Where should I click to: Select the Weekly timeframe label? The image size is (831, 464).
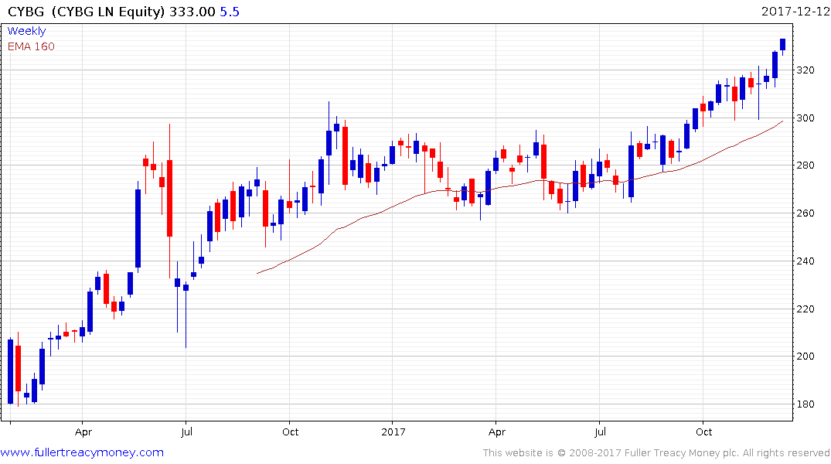[26, 31]
